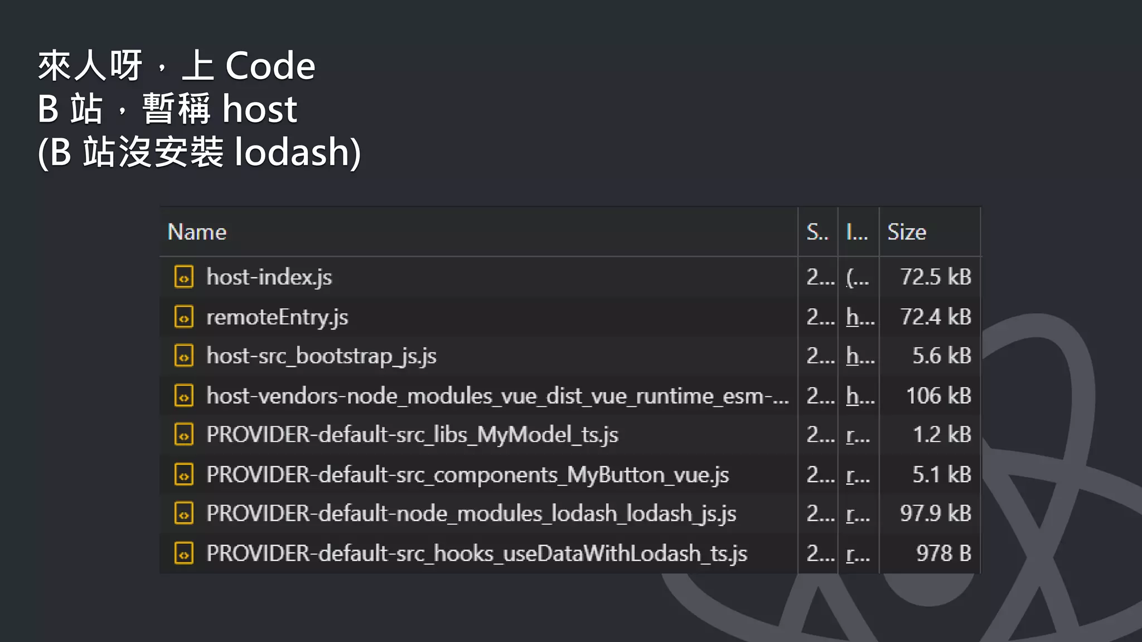Sort requests by the Name column header
The width and height of the screenshot is (1142, 642).
click(x=197, y=232)
